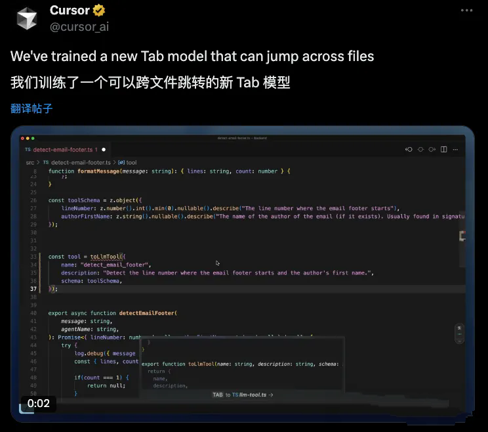Click 'schema: toolSchema,' line
The image size is (488, 432).
(92, 281)
